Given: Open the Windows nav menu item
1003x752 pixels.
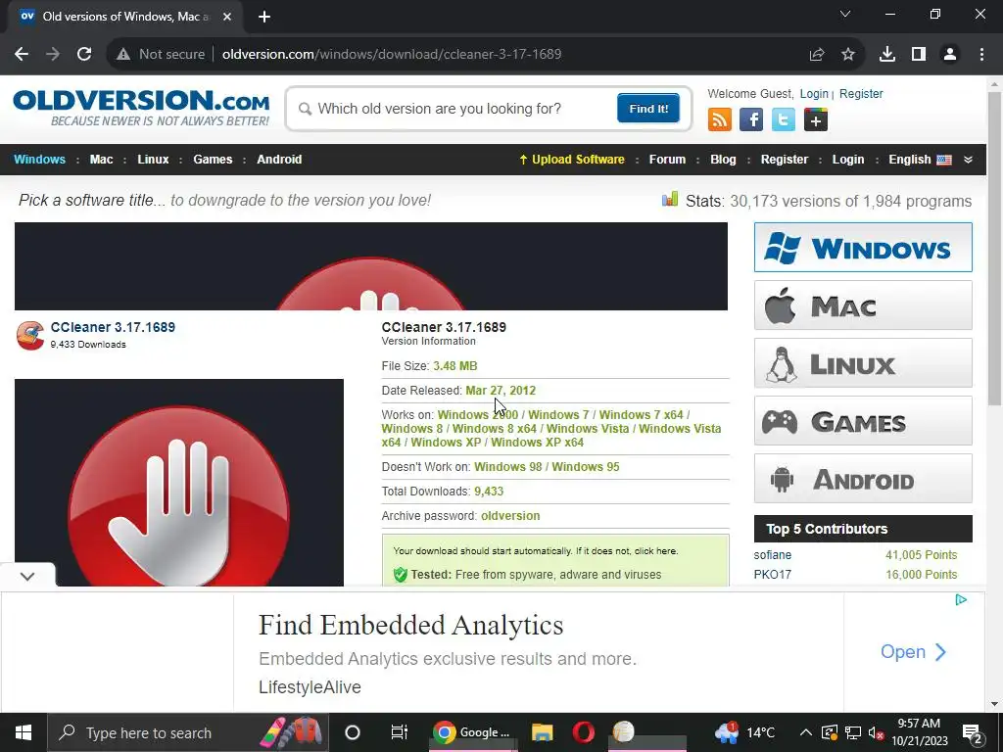Looking at the screenshot, I should point(39,160).
